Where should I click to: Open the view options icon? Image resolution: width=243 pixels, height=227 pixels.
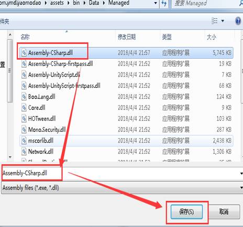214,21
